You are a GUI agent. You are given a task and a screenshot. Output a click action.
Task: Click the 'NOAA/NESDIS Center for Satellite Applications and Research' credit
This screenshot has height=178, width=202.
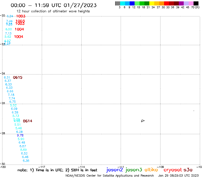pyautogui.click(x=110, y=176)
